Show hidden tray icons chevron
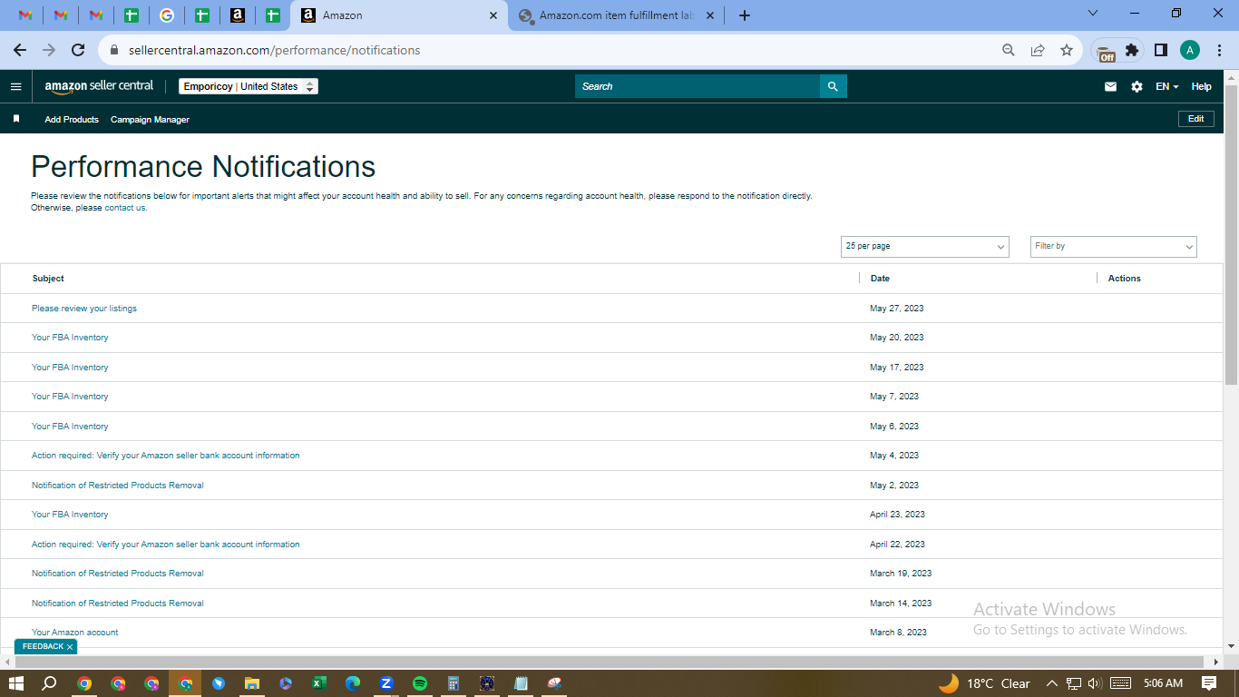 (x=1052, y=683)
